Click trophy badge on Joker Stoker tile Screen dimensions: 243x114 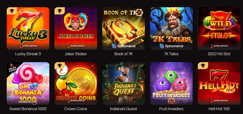click(x=59, y=11)
